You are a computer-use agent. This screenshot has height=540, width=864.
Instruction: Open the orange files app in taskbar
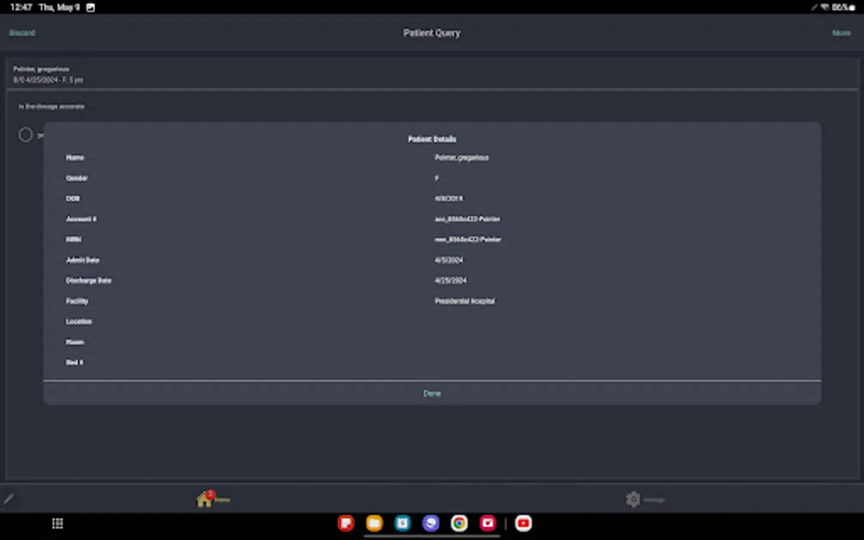tap(374, 524)
